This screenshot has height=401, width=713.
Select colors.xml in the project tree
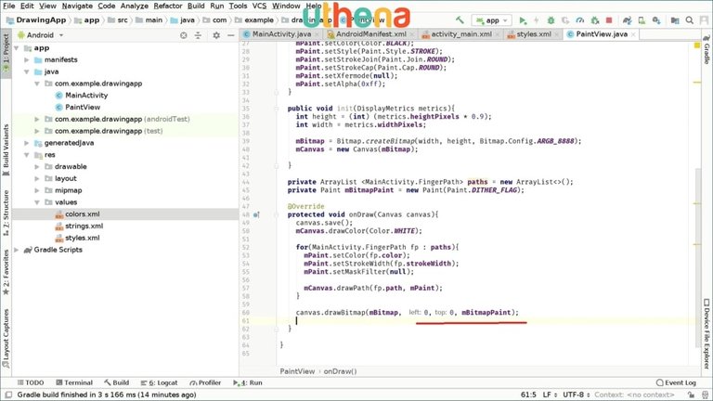pos(82,213)
